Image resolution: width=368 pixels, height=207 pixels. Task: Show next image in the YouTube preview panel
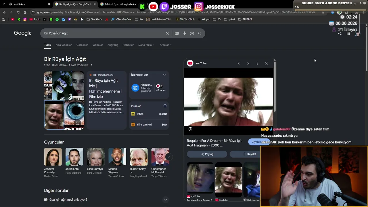pyautogui.click(x=248, y=63)
